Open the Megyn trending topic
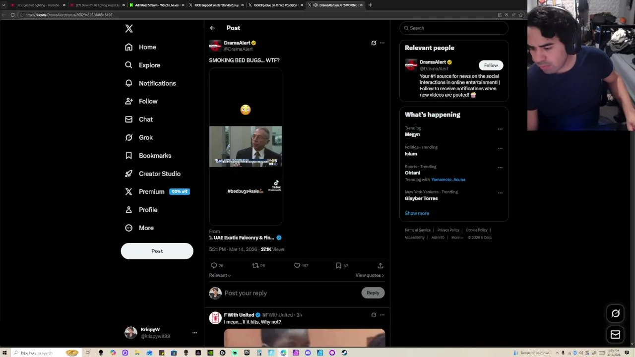Viewport: 635px width, 357px height. [x=412, y=134]
